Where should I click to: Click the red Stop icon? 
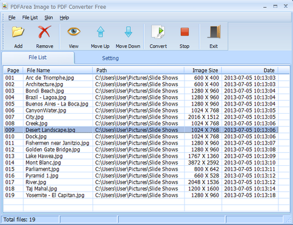[185, 32]
